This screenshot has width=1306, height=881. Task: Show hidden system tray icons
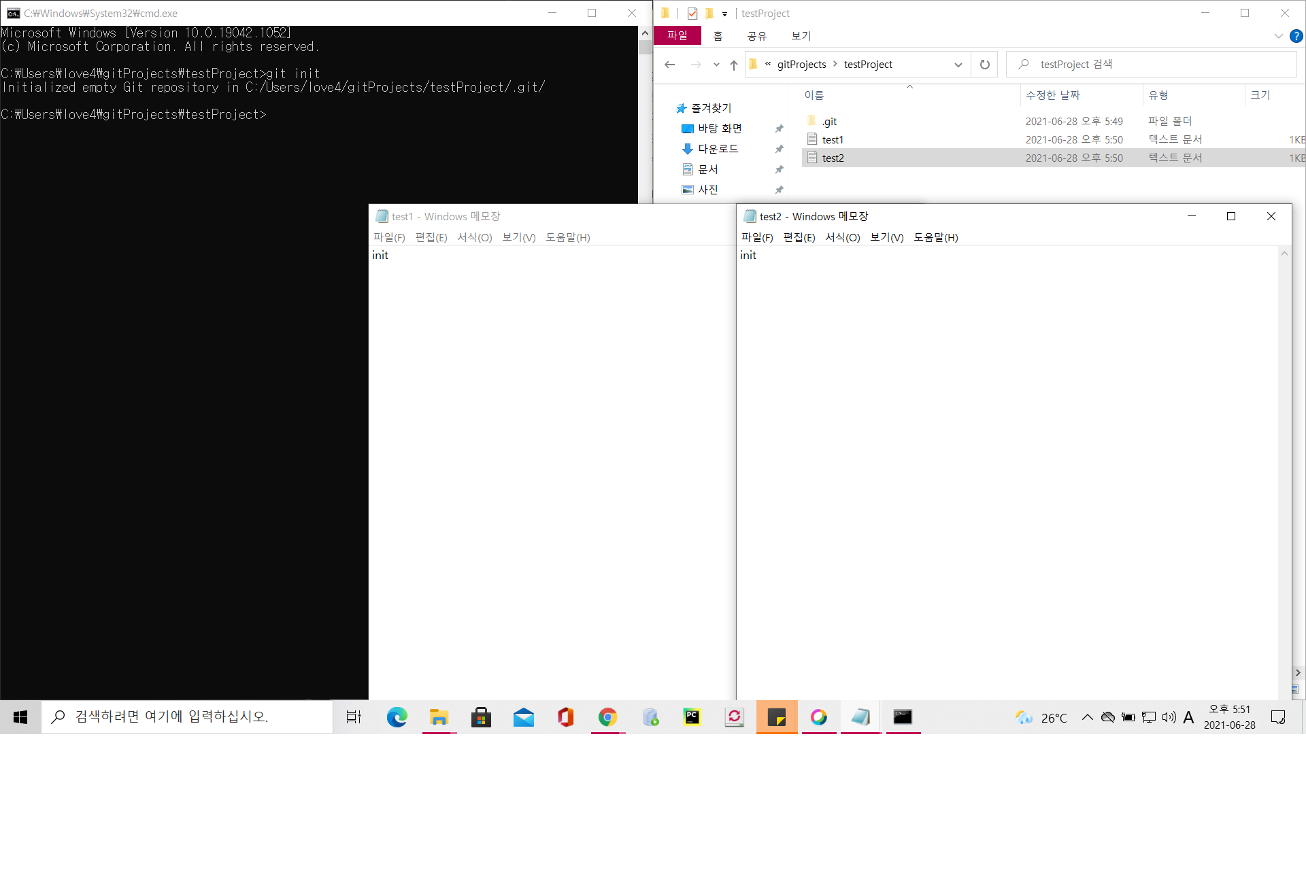[1087, 717]
